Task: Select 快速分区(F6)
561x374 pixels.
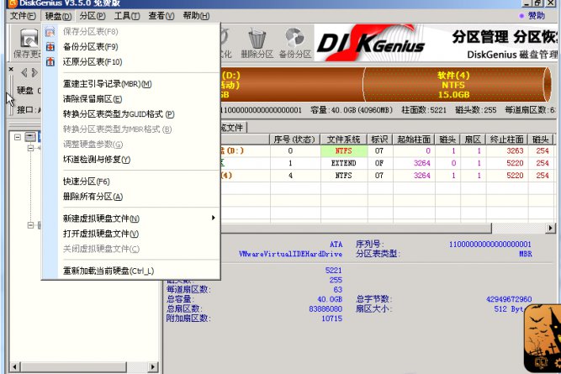Action: (87, 182)
